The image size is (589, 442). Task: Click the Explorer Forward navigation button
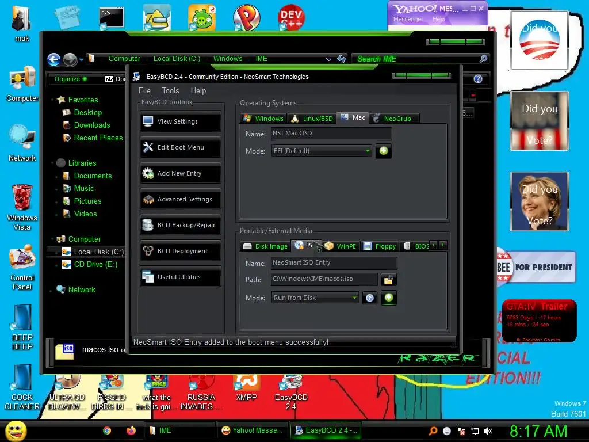click(70, 59)
